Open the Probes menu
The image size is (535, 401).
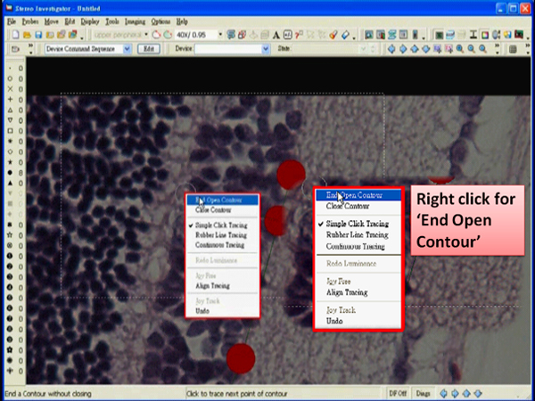coord(30,20)
